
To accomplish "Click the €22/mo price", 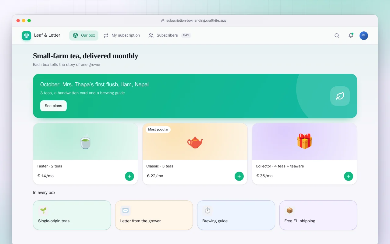I will [155, 176].
